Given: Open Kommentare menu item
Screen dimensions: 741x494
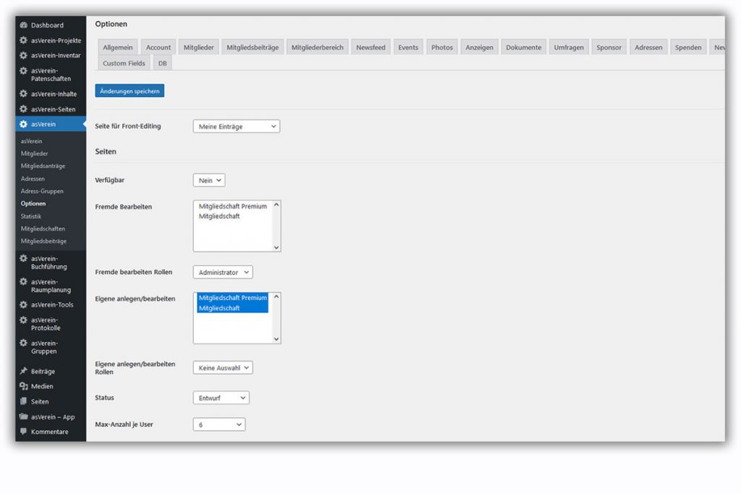Looking at the screenshot, I should tap(51, 432).
